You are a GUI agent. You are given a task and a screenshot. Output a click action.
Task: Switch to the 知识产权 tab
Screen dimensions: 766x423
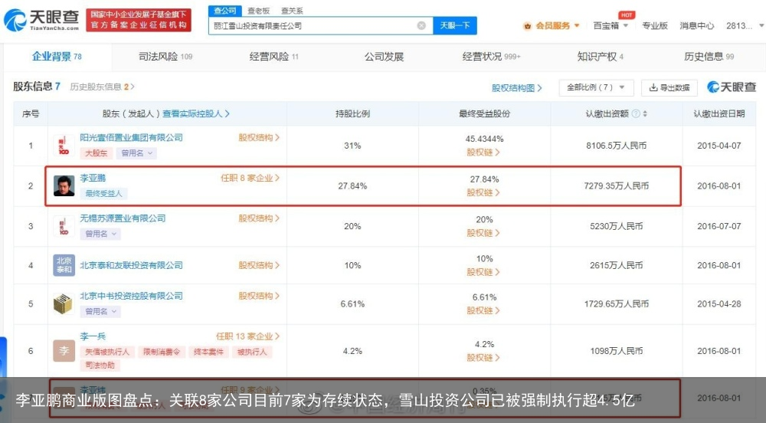click(x=601, y=57)
